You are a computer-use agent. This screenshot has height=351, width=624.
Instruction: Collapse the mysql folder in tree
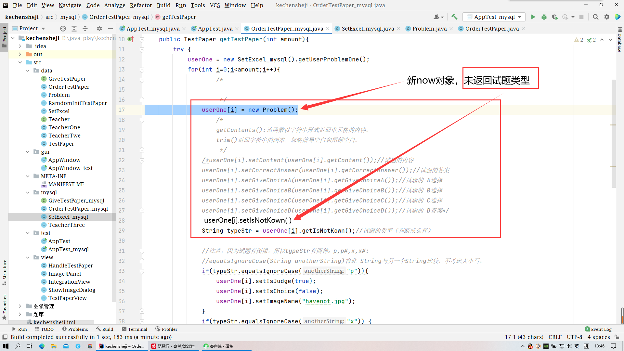[x=28, y=192]
